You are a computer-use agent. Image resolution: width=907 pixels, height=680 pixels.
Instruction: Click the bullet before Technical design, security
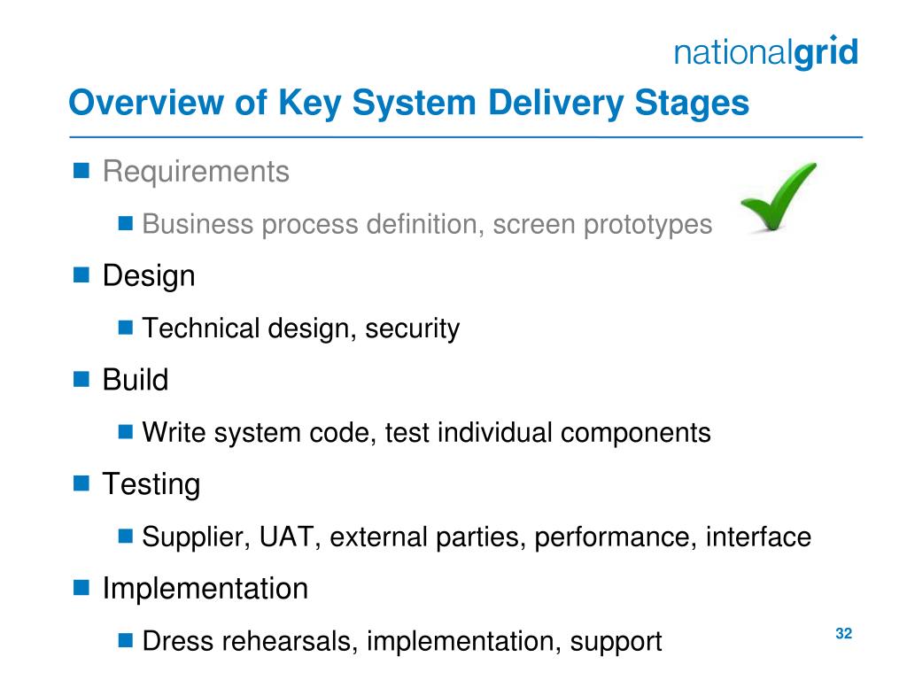tap(126, 328)
